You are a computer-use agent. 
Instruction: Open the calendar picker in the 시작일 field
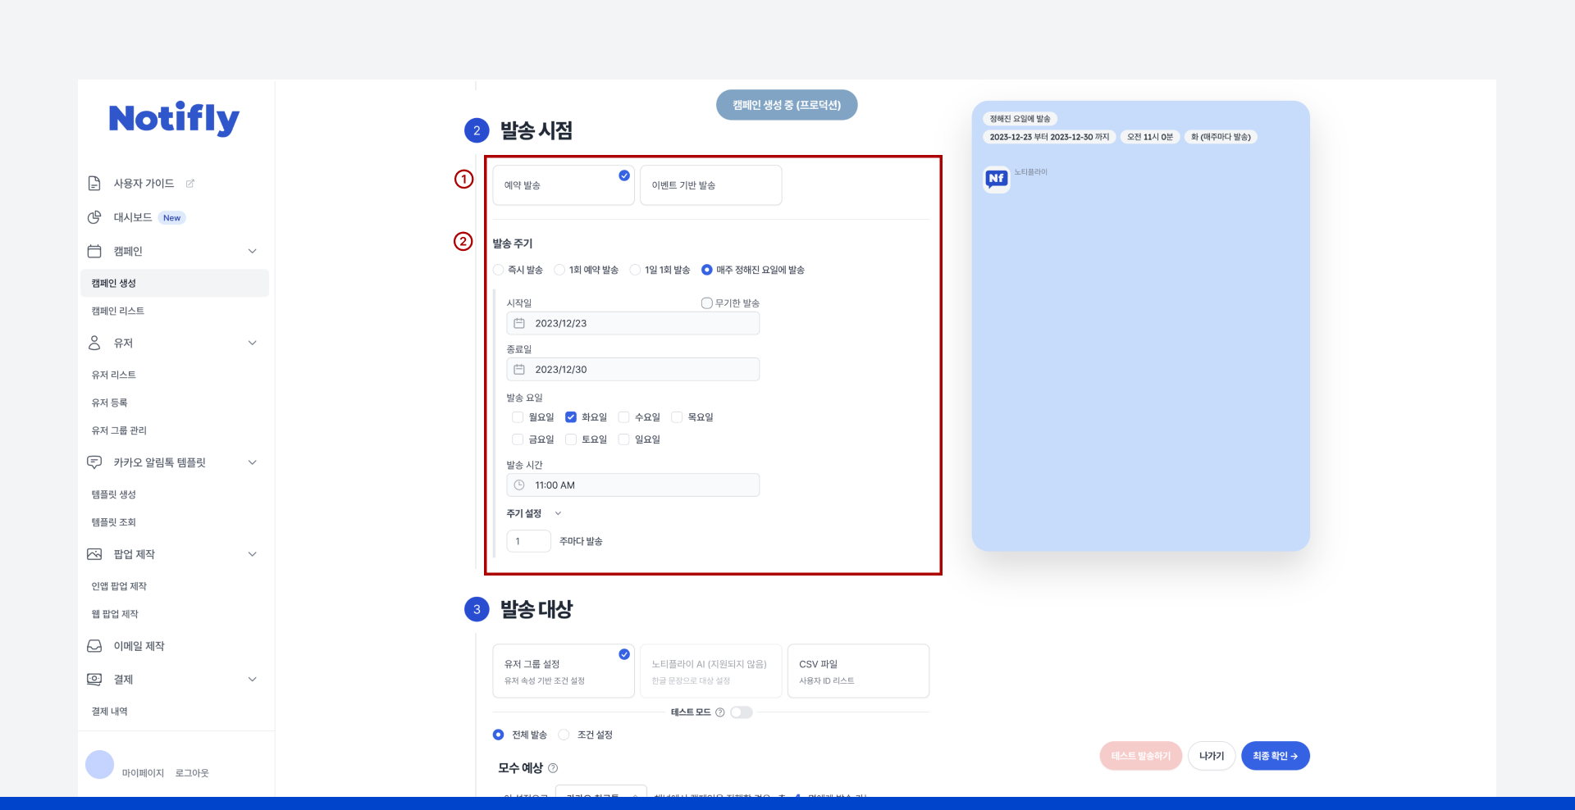tap(519, 323)
